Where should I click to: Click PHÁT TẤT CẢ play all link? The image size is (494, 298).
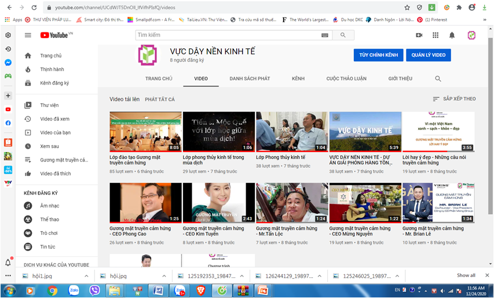[x=160, y=100]
